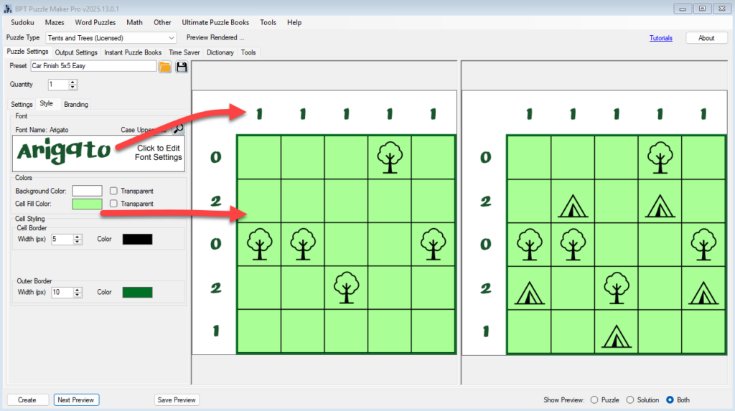The image size is (735, 411).
Task: Enable Transparent for Cell Fill Color
Action: pos(114,204)
